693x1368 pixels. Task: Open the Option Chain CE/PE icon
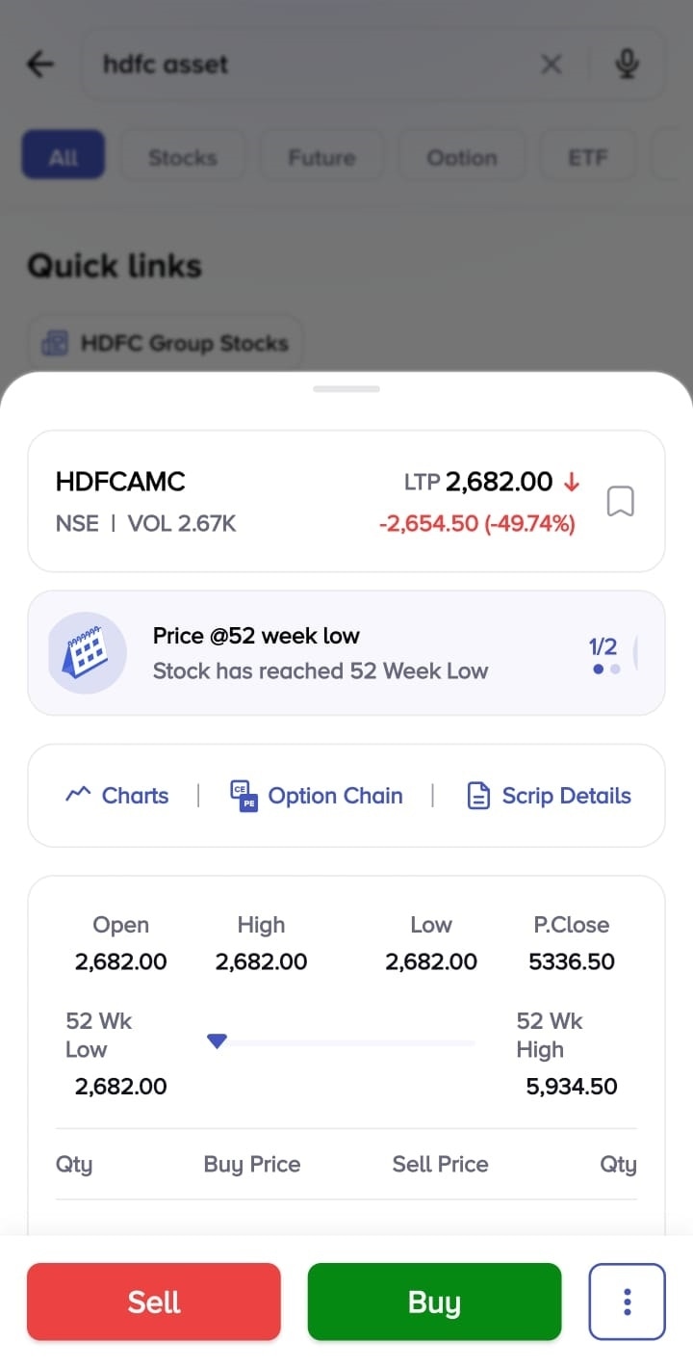pyautogui.click(x=244, y=796)
